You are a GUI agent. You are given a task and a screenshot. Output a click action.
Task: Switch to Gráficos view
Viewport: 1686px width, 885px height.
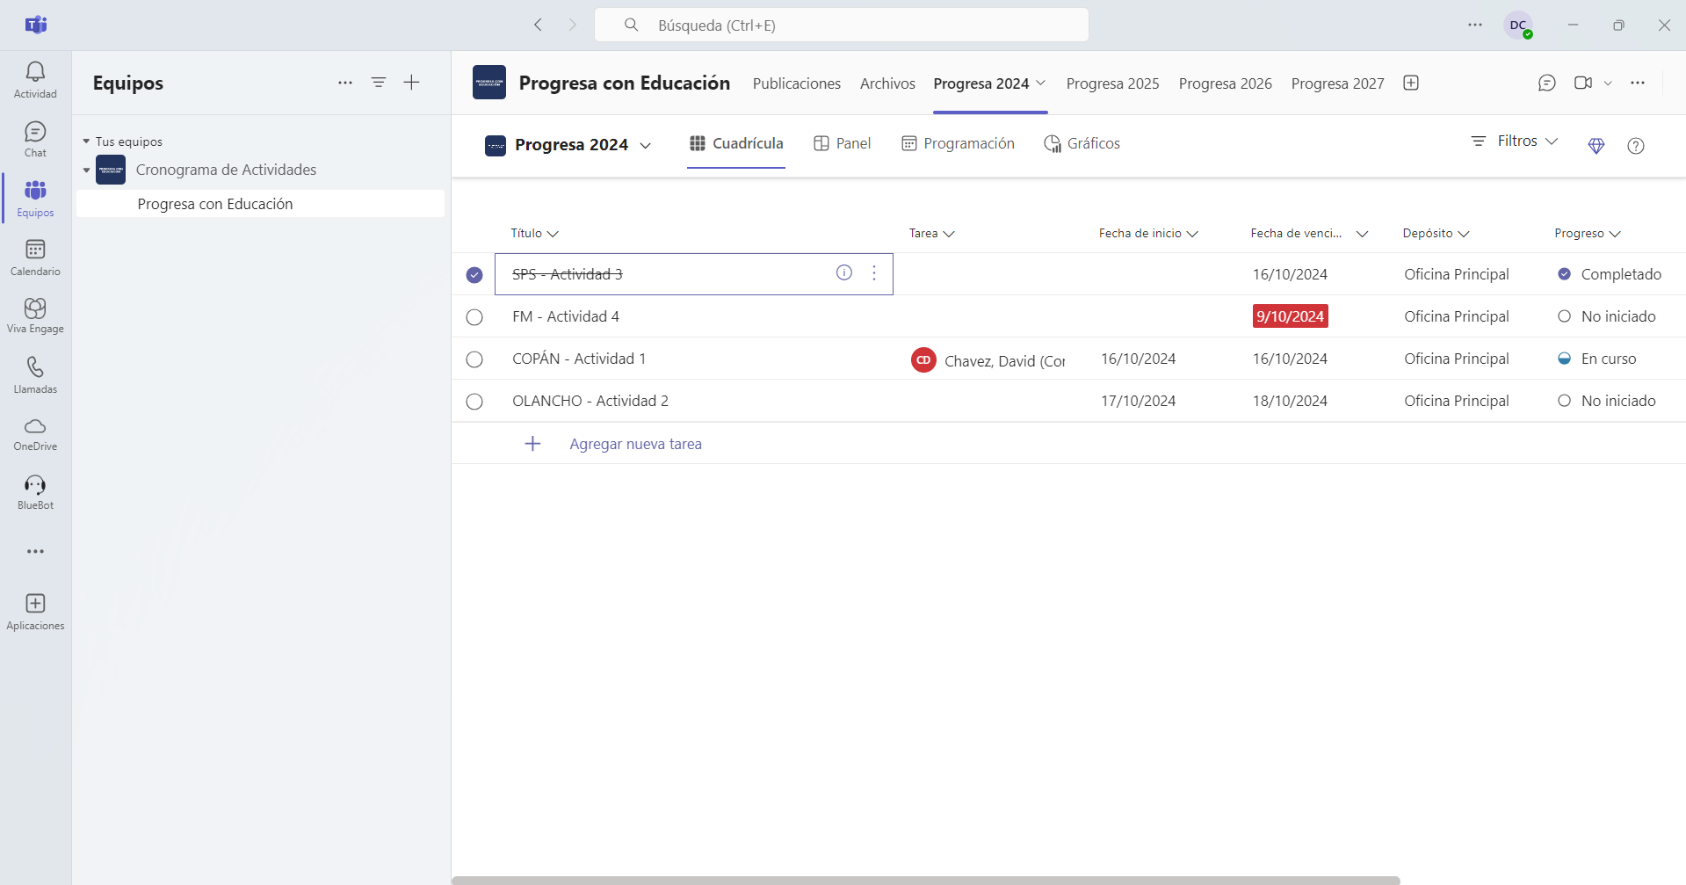click(x=1082, y=143)
